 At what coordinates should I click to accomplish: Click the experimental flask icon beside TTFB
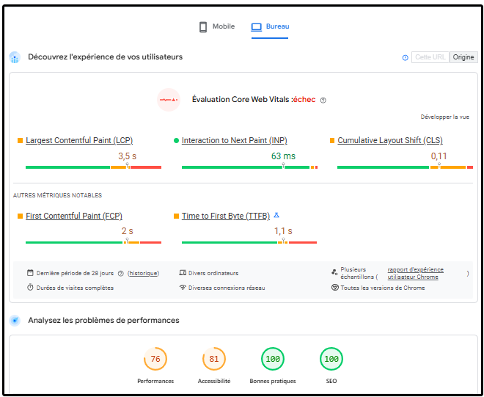276,216
